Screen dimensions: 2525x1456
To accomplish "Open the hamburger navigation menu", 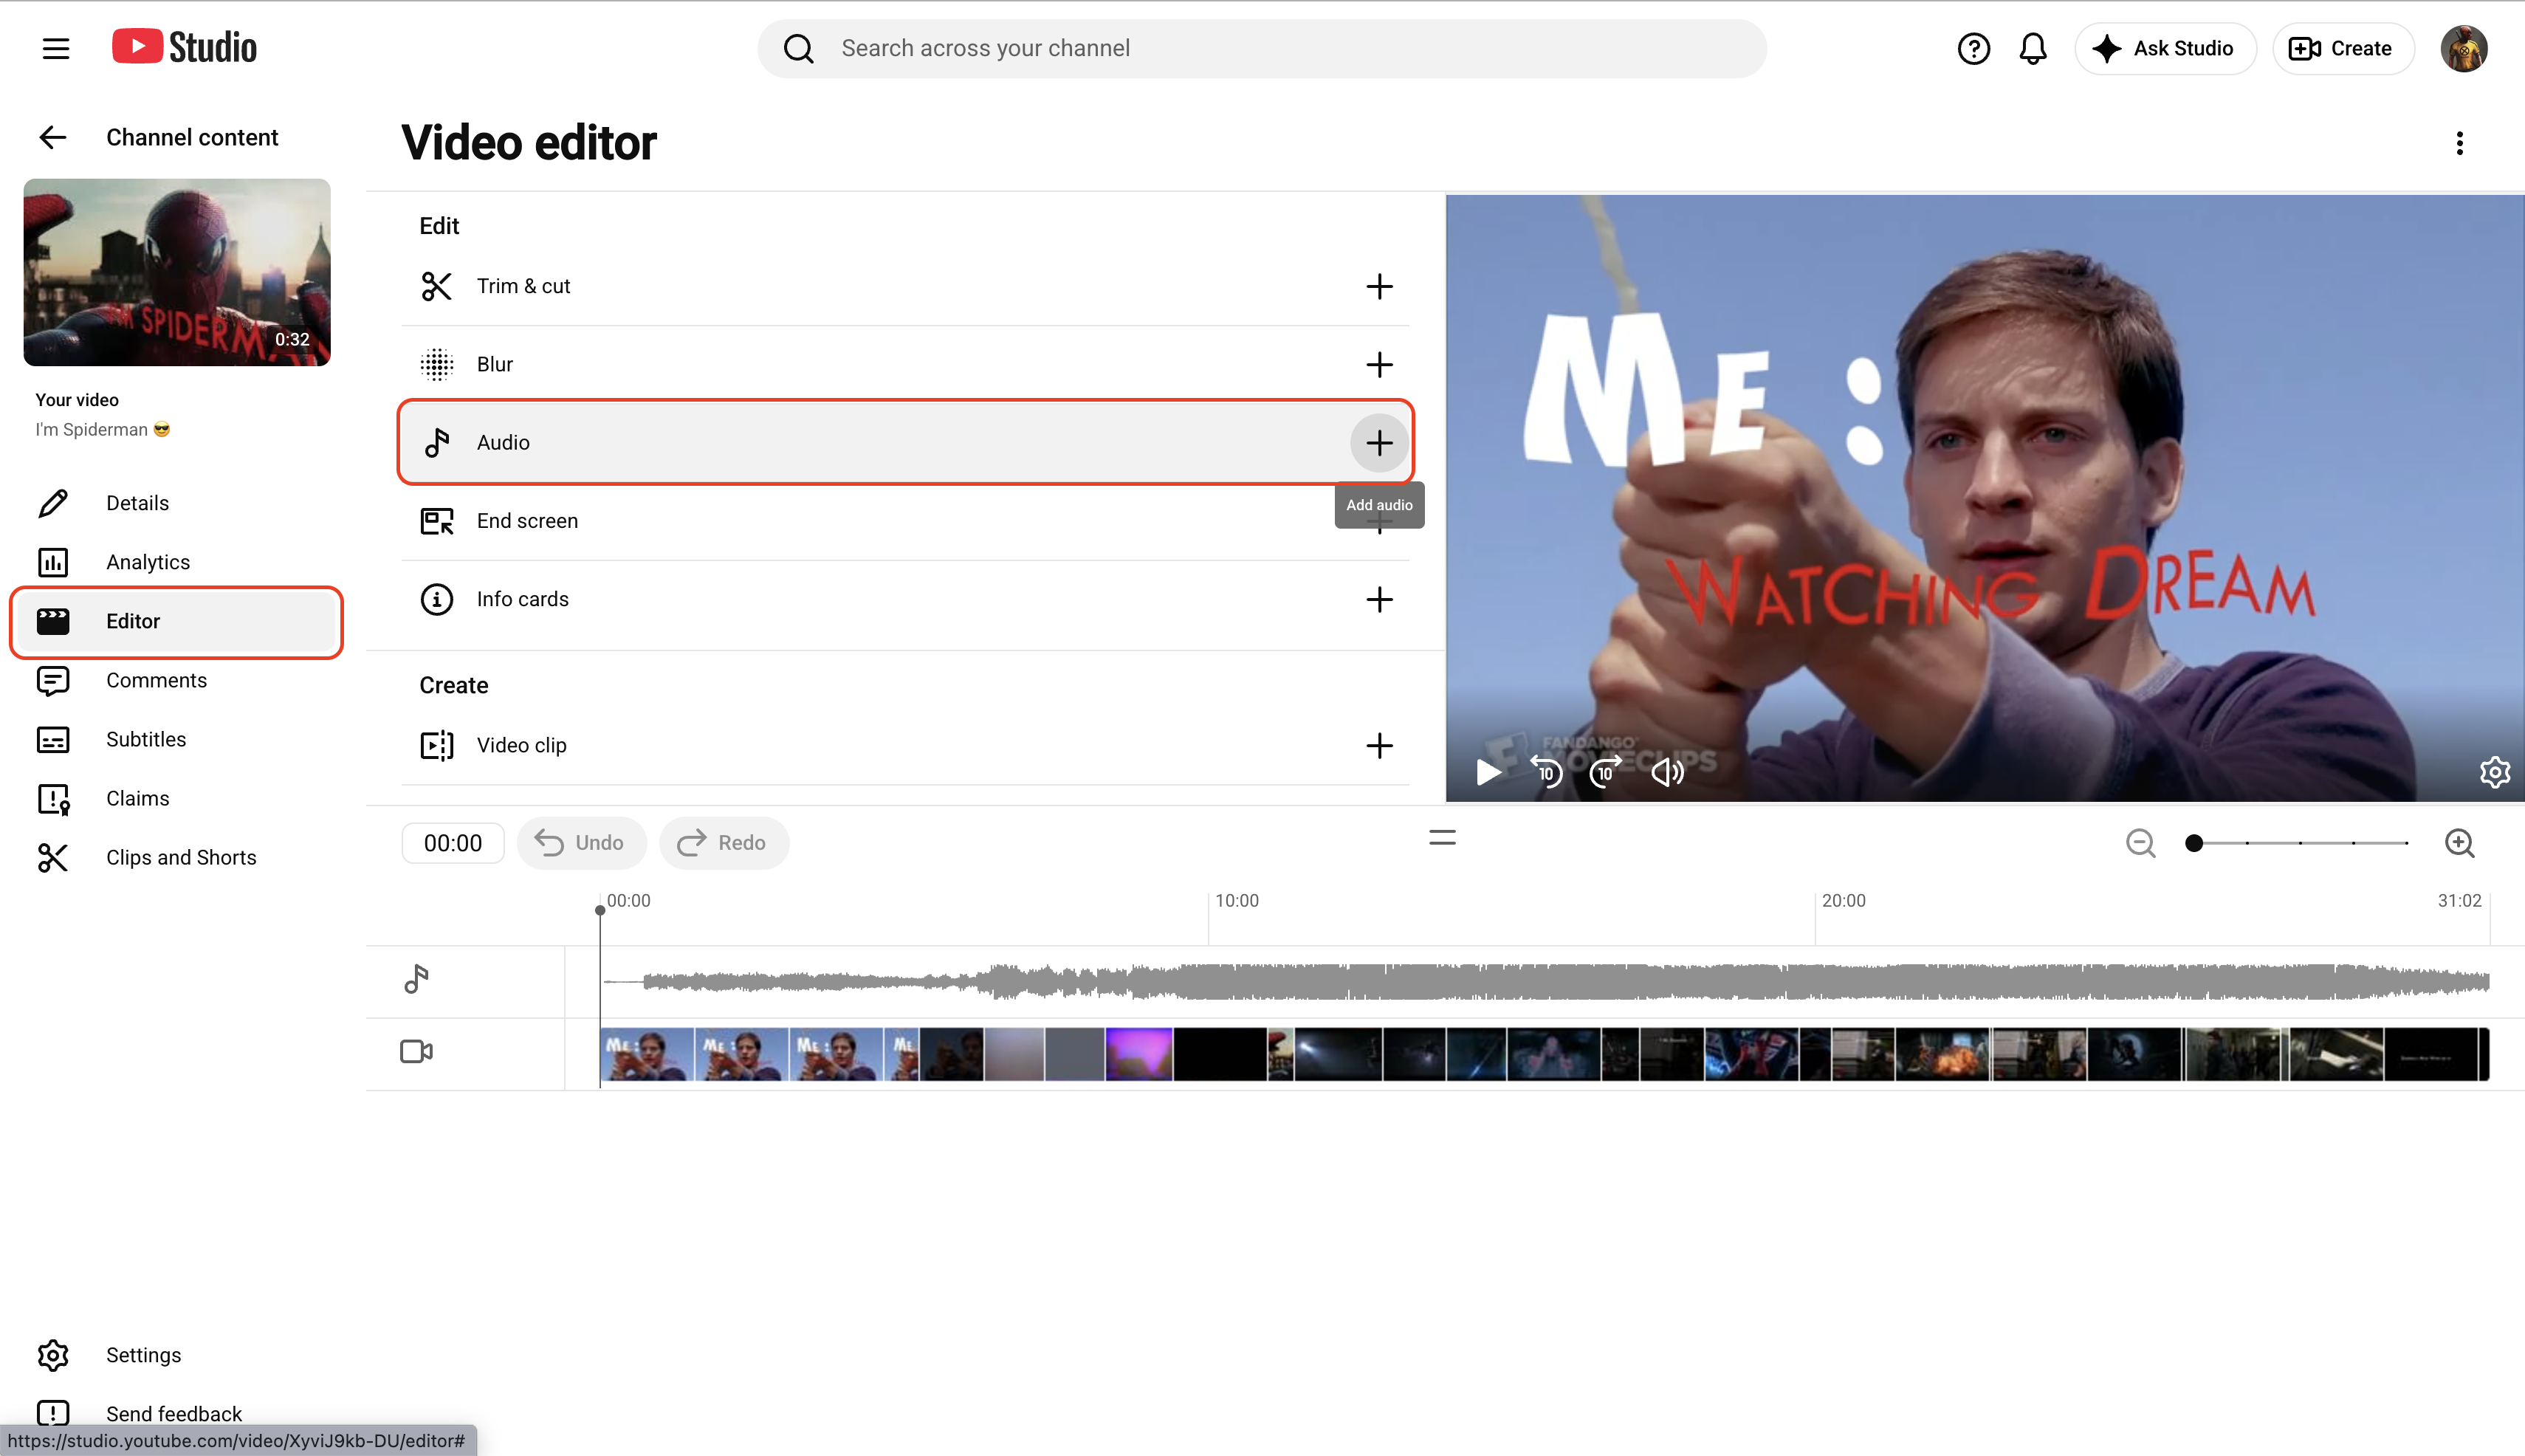I will click(x=56, y=48).
